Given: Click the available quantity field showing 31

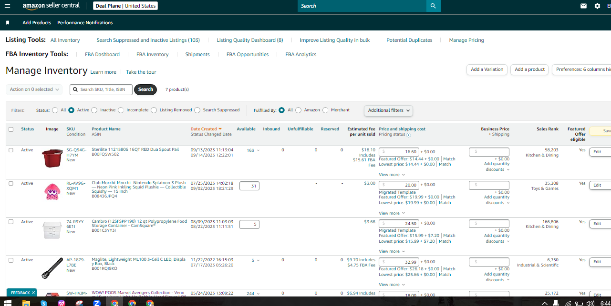Looking at the screenshot, I should tap(249, 186).
